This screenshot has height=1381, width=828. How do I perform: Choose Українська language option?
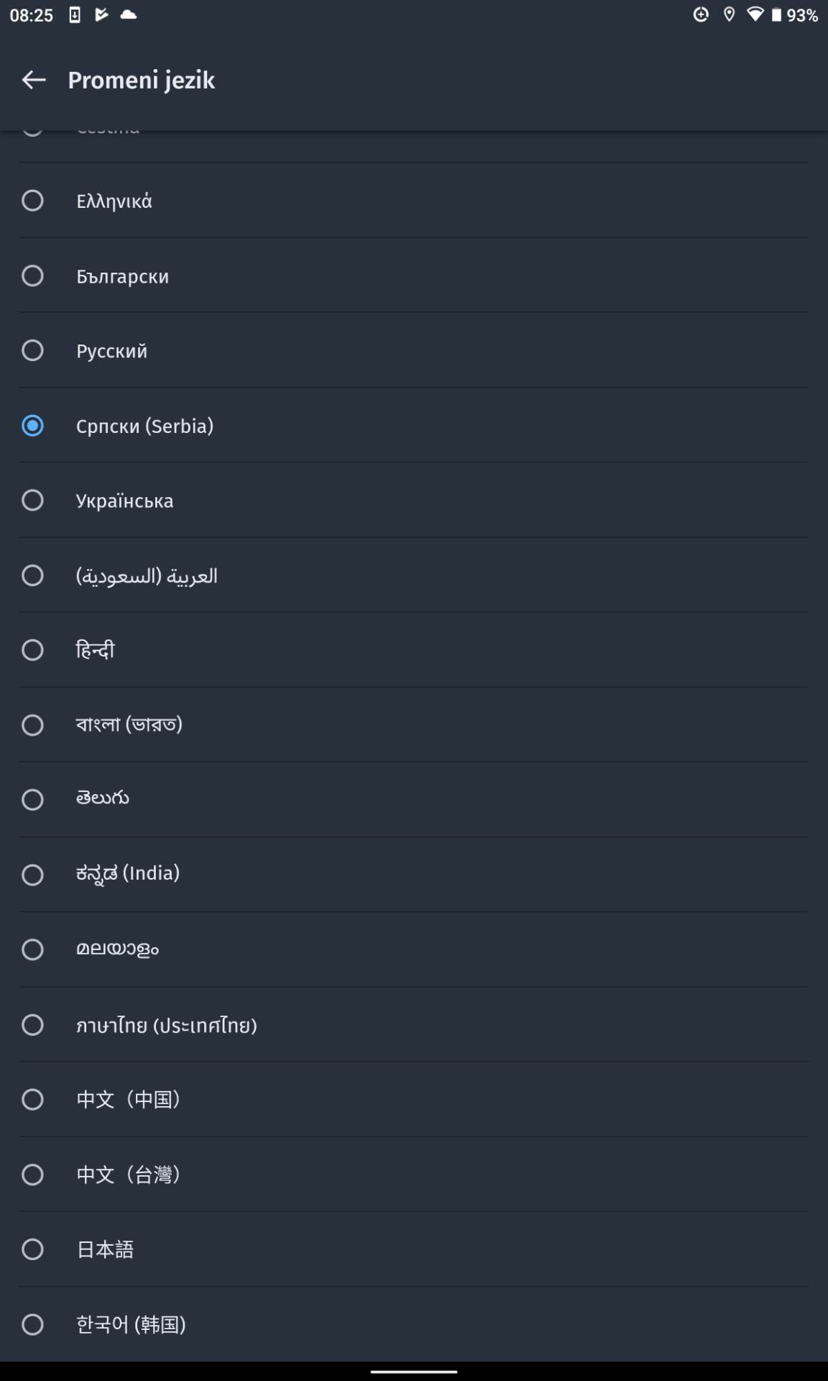tap(32, 501)
